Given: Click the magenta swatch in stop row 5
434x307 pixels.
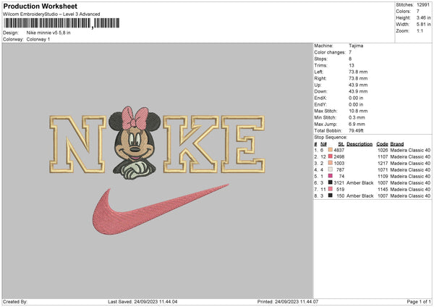Looking at the screenshot, I should click(x=331, y=176).
